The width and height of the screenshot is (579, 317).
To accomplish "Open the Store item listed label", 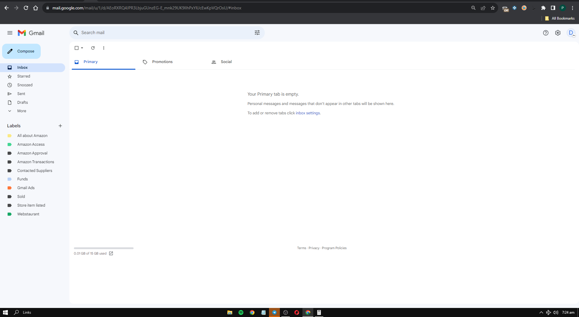I will click(33, 205).
